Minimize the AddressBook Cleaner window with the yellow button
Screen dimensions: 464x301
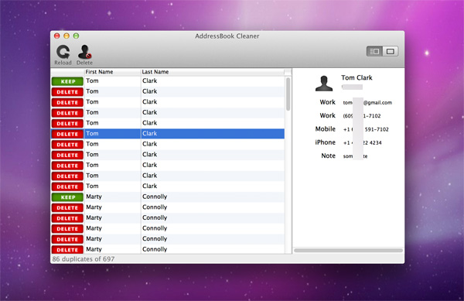coord(67,36)
